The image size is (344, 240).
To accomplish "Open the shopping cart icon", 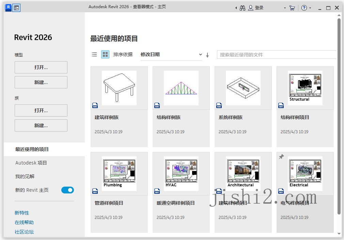I will coord(292,8).
